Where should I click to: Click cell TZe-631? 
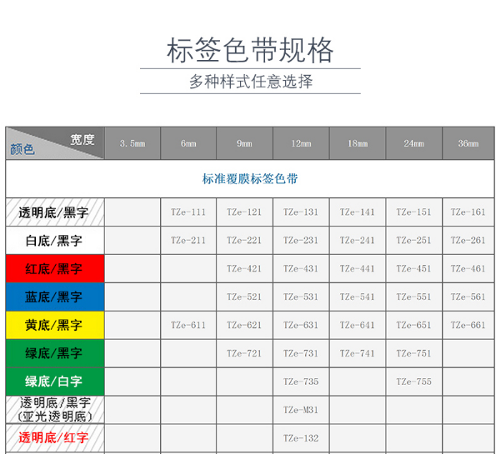(x=301, y=325)
